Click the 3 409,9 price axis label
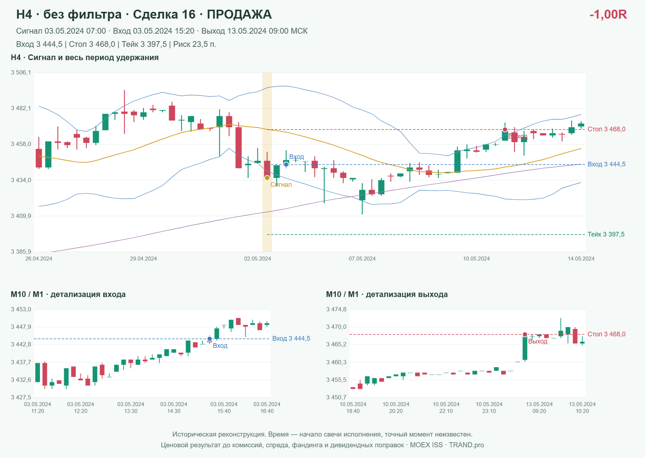 (x=21, y=216)
